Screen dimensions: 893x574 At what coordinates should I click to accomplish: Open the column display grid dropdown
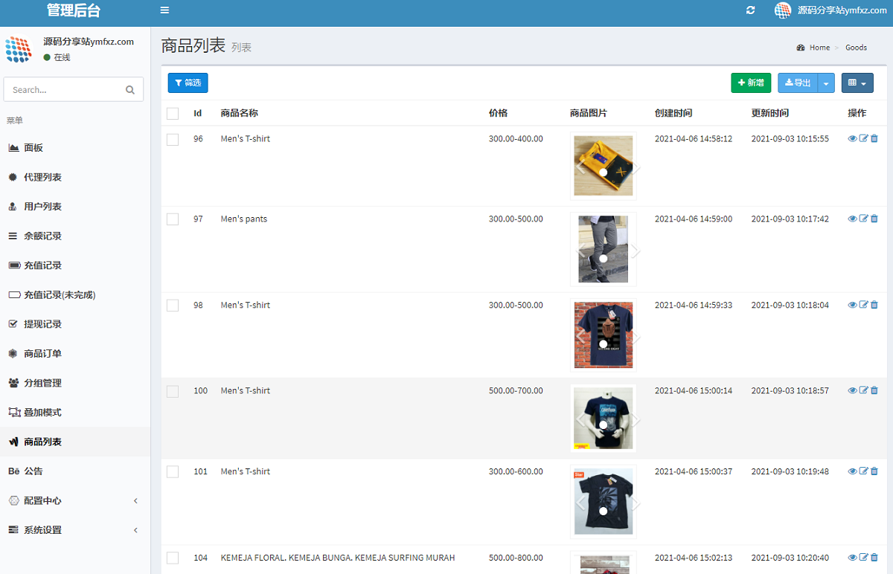857,83
